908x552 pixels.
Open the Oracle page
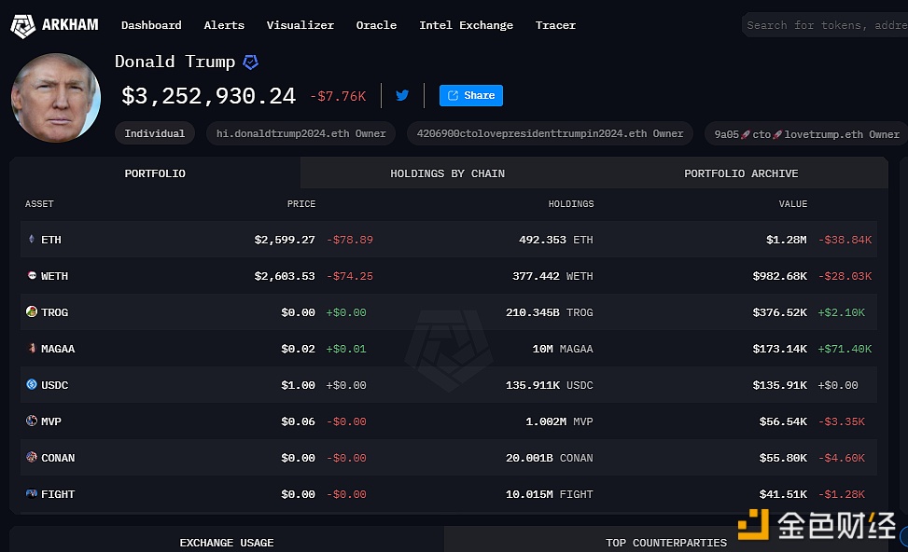coord(376,25)
